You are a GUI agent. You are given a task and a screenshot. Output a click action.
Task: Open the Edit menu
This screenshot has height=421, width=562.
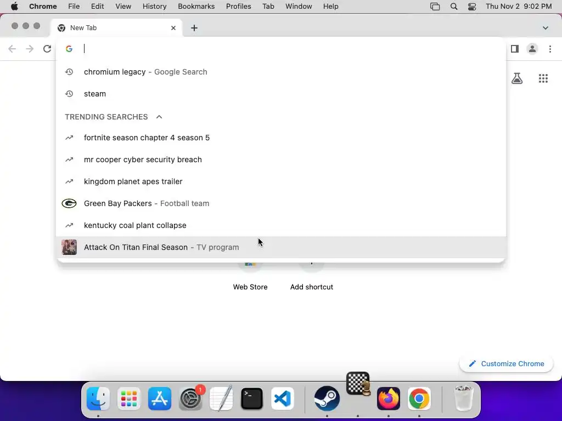pyautogui.click(x=98, y=7)
